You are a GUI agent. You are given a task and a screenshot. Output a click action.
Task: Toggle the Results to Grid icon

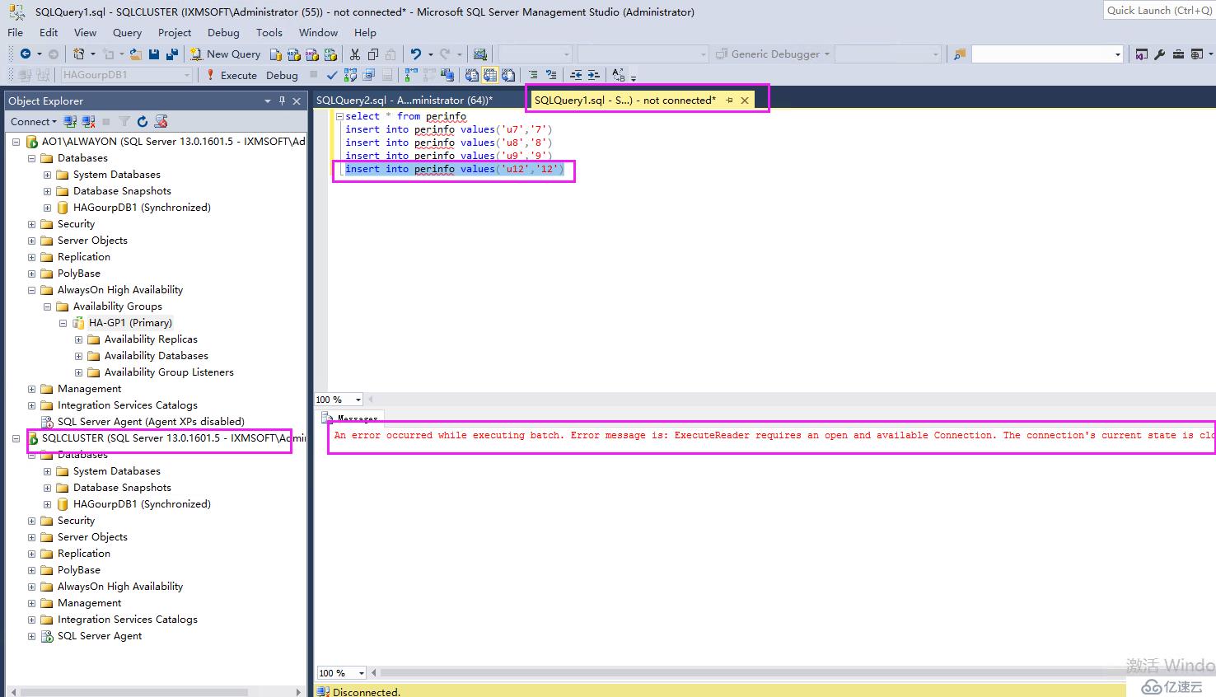[x=490, y=75]
